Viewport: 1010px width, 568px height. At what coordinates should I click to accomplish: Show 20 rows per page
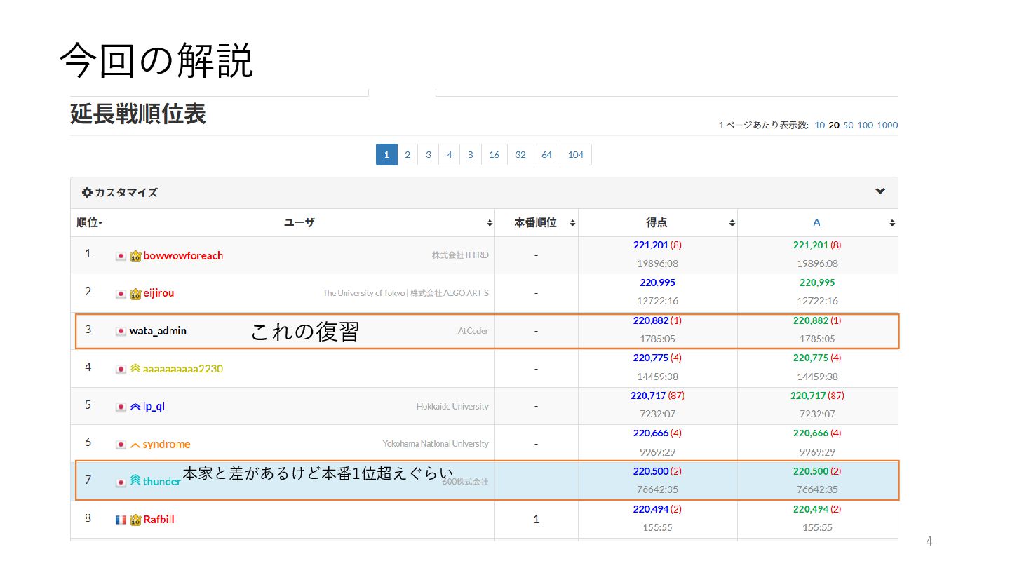click(834, 126)
